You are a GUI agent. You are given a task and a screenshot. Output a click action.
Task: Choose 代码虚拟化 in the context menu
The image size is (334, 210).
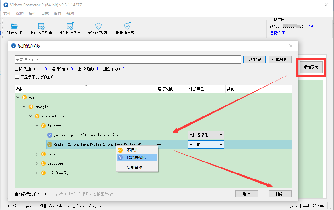coord(137,157)
